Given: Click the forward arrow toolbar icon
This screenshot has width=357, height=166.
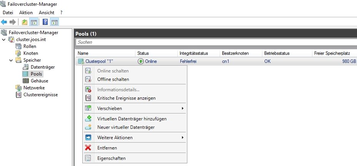Looking at the screenshot, I should [13, 22].
